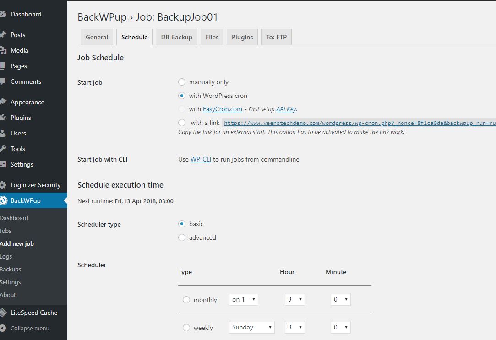The image size is (496, 340).
Task: Switch to the General tab
Action: (97, 37)
